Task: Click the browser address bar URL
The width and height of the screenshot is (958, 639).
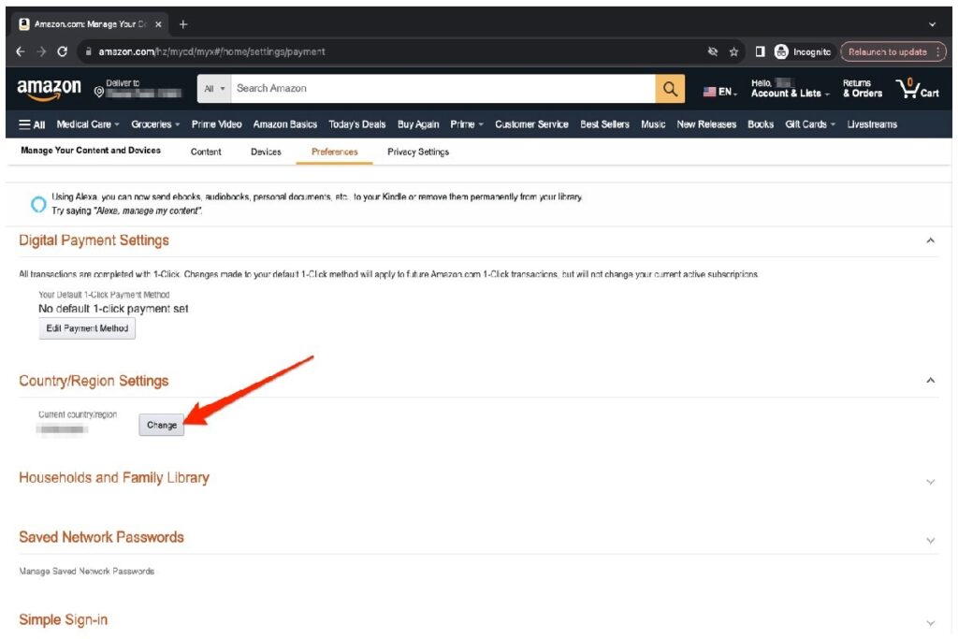Action: point(211,52)
